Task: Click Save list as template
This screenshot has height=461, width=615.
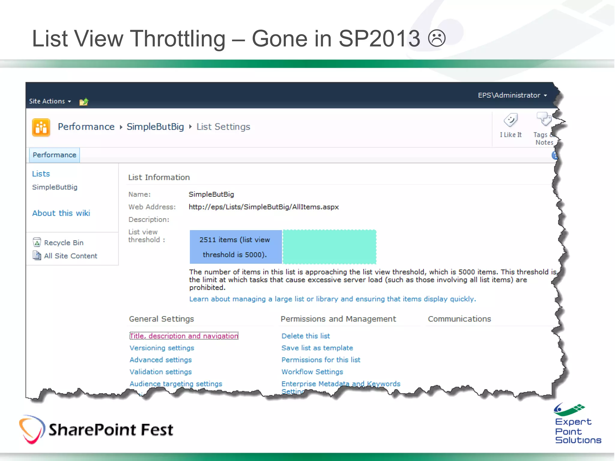Action: (317, 348)
